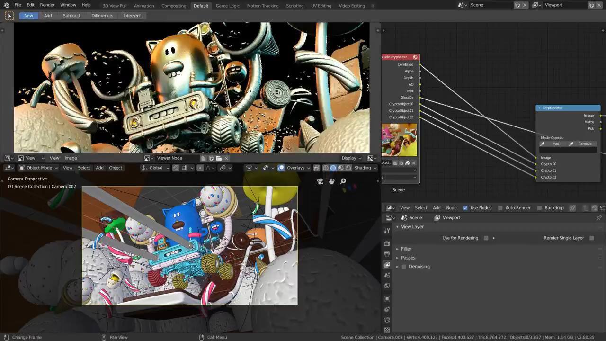Toggle the Use Nodes checkbox

[465, 208]
